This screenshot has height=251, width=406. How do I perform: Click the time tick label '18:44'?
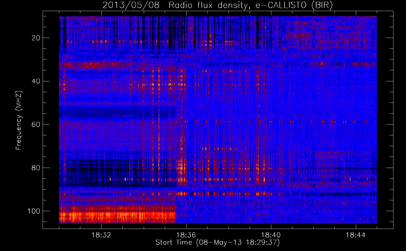click(x=356, y=235)
